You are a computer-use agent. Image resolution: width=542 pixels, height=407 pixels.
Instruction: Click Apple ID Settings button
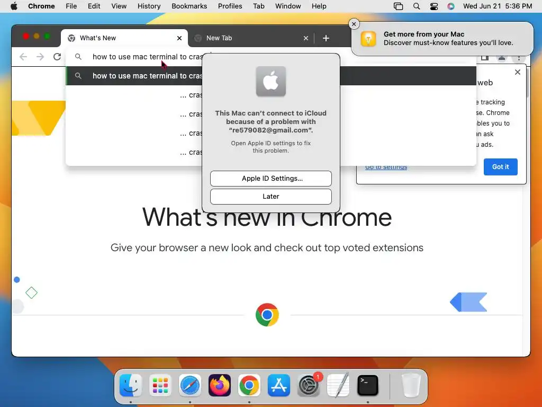pos(270,178)
